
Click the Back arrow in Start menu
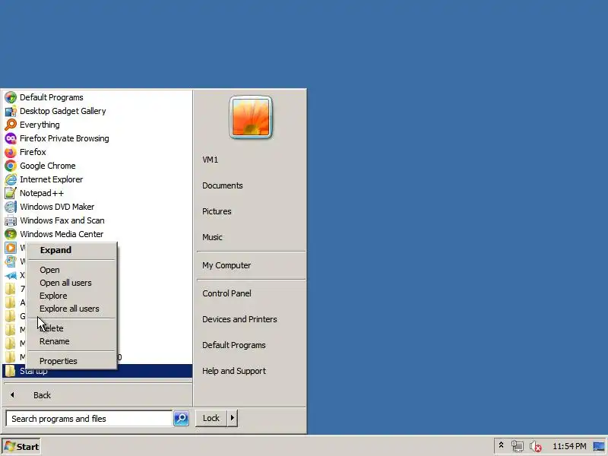click(x=12, y=394)
